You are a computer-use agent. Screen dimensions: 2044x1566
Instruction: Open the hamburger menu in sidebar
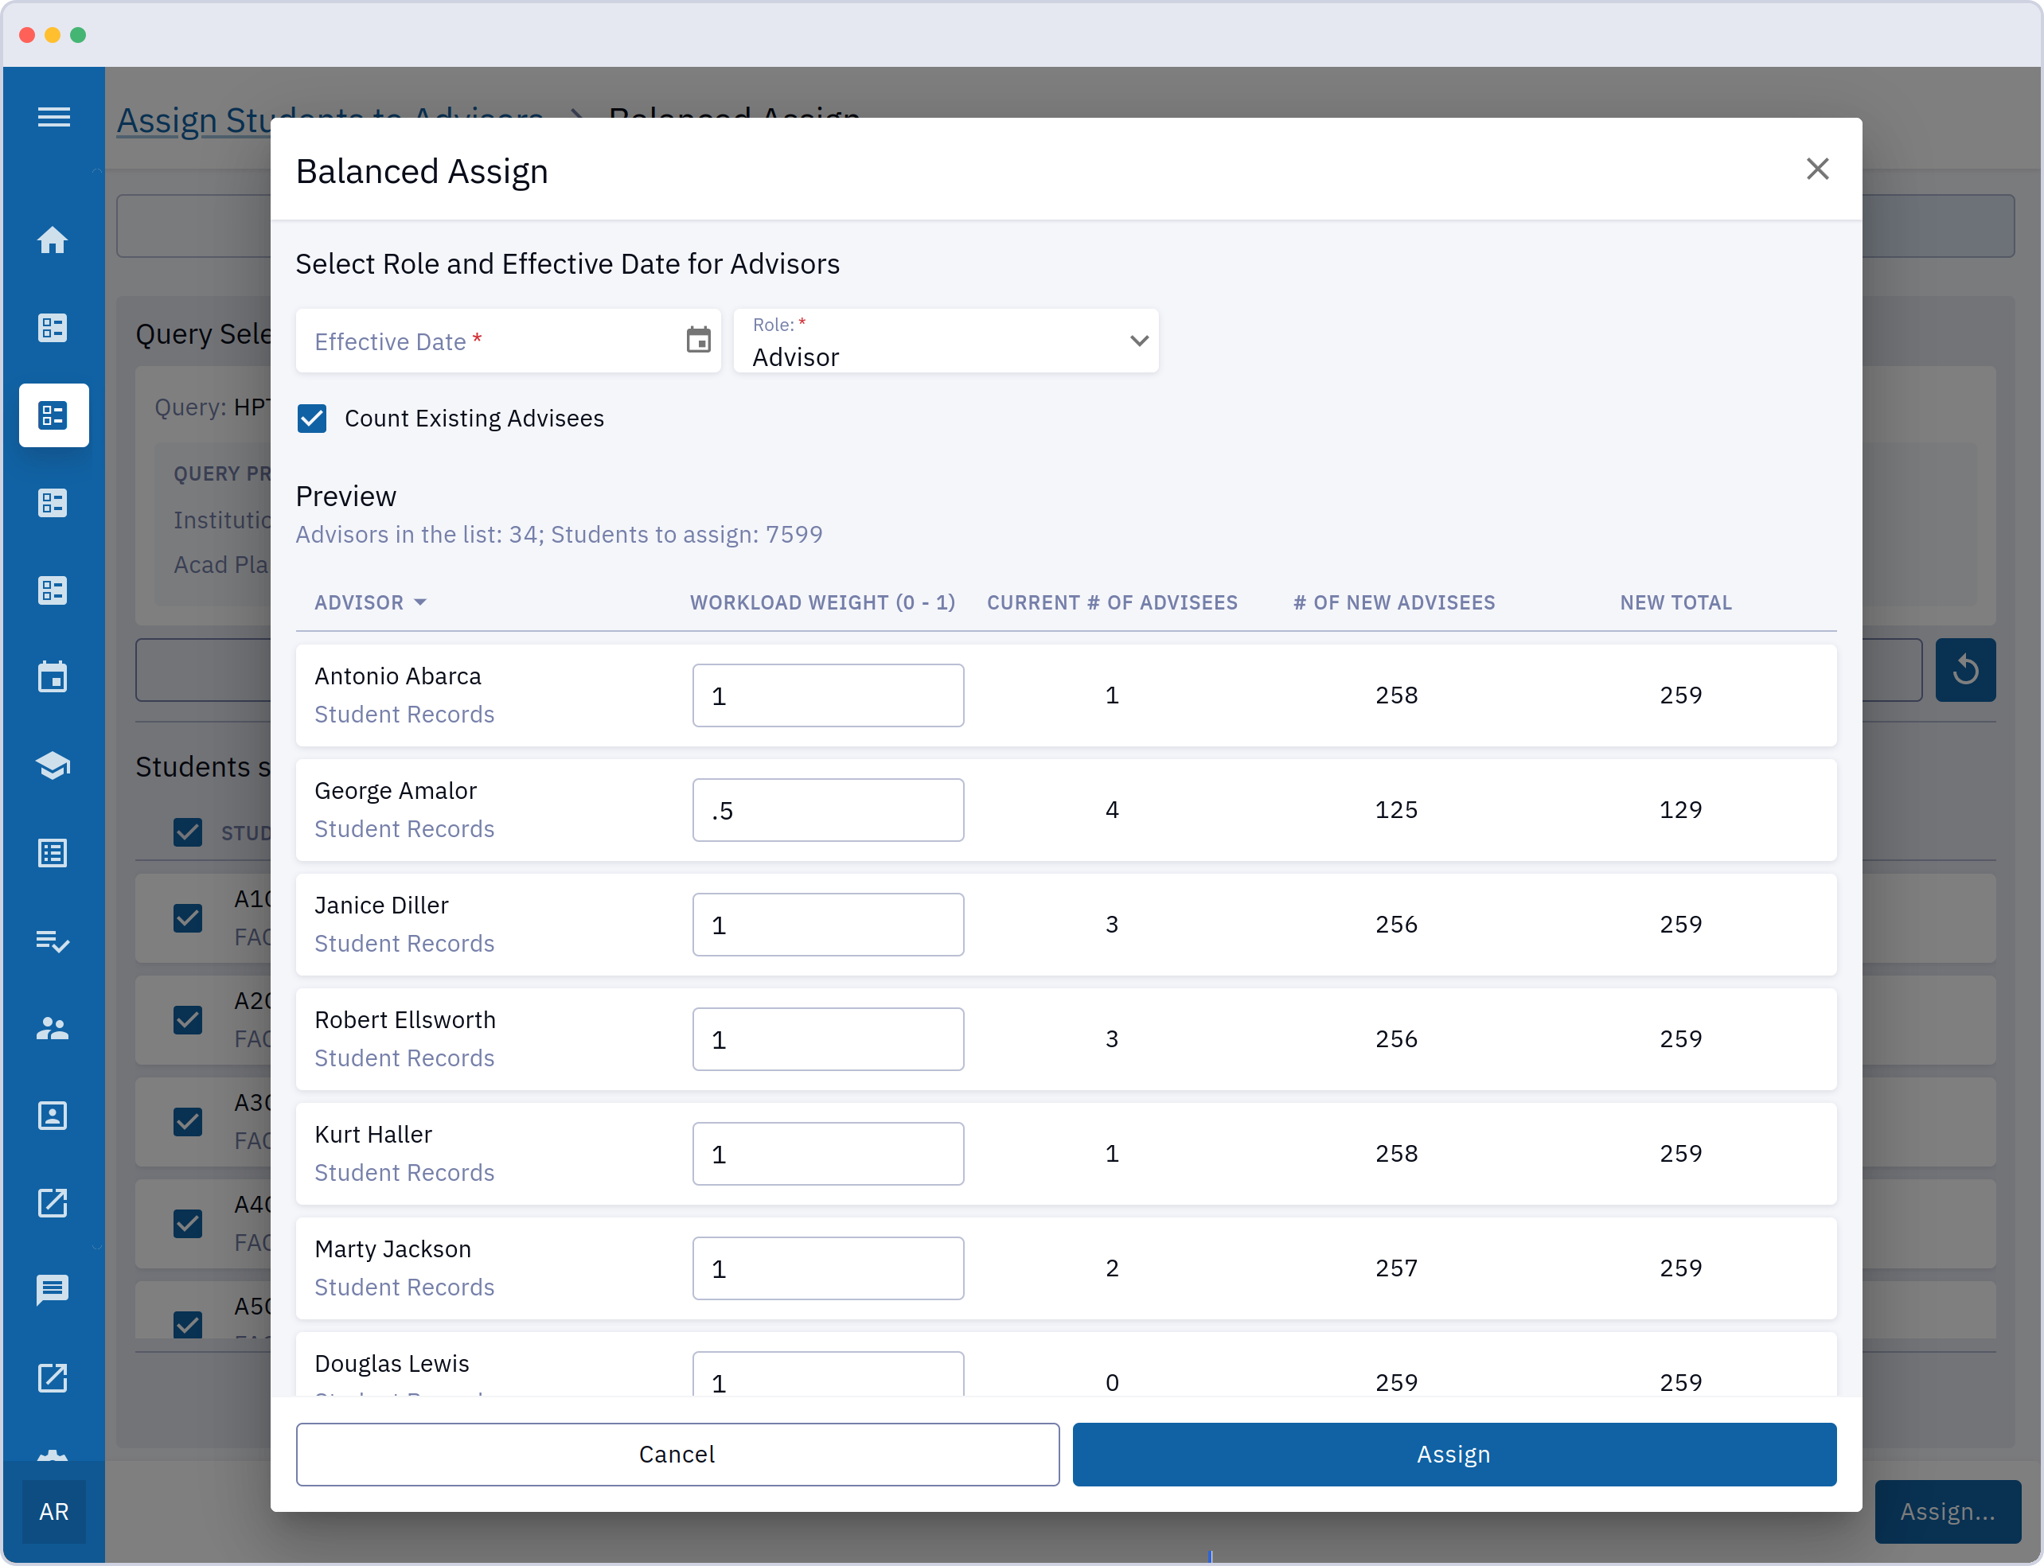[53, 118]
